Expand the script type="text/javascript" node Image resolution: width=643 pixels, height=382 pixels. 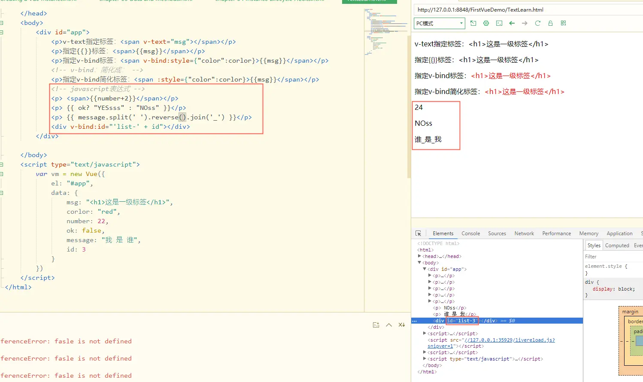(425, 359)
